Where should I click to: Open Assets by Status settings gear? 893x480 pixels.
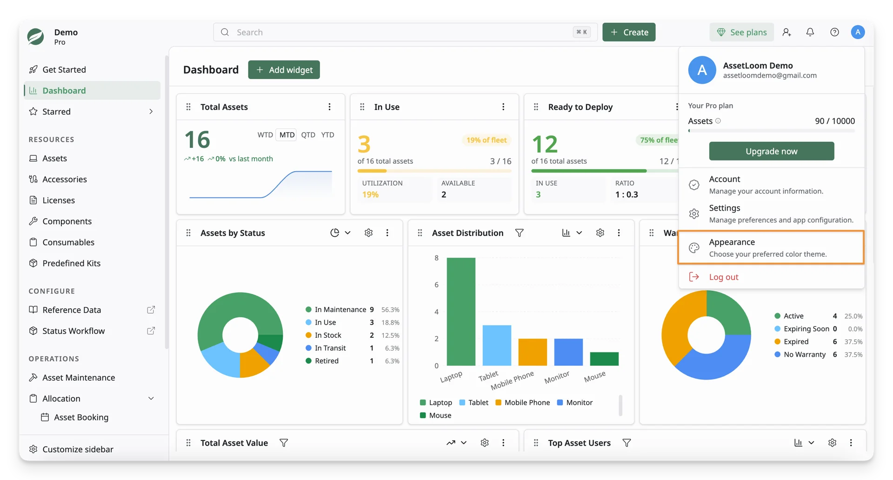point(368,233)
